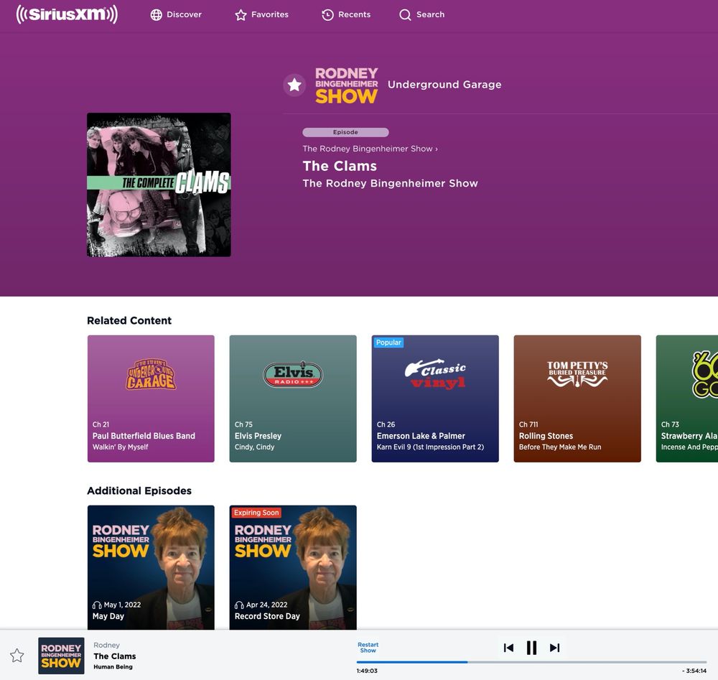Image resolution: width=718 pixels, height=680 pixels.
Task: Click the Recents clock icon
Action: coord(327,14)
